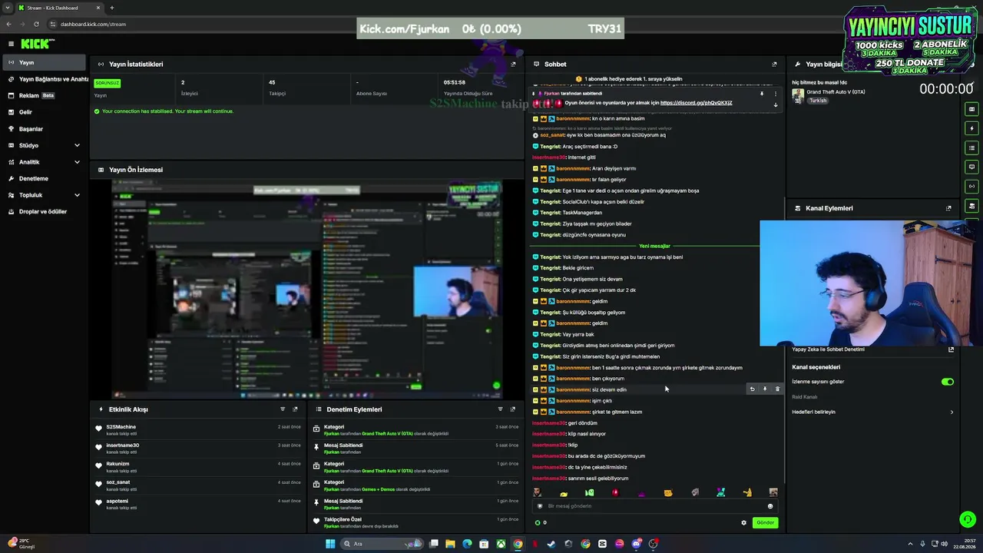Click the SORUNSUZ status badge
This screenshot has height=553, width=983.
(108, 83)
